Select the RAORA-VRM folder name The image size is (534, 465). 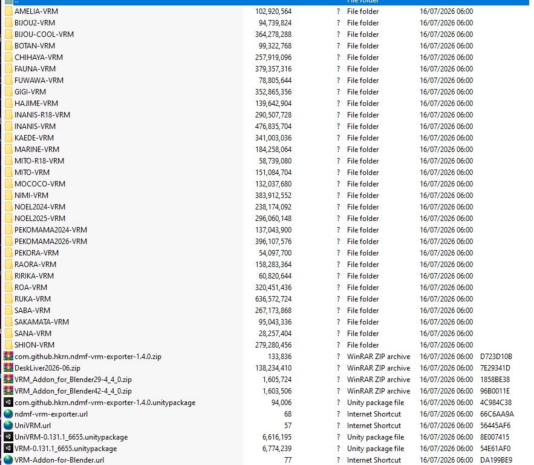(x=36, y=265)
